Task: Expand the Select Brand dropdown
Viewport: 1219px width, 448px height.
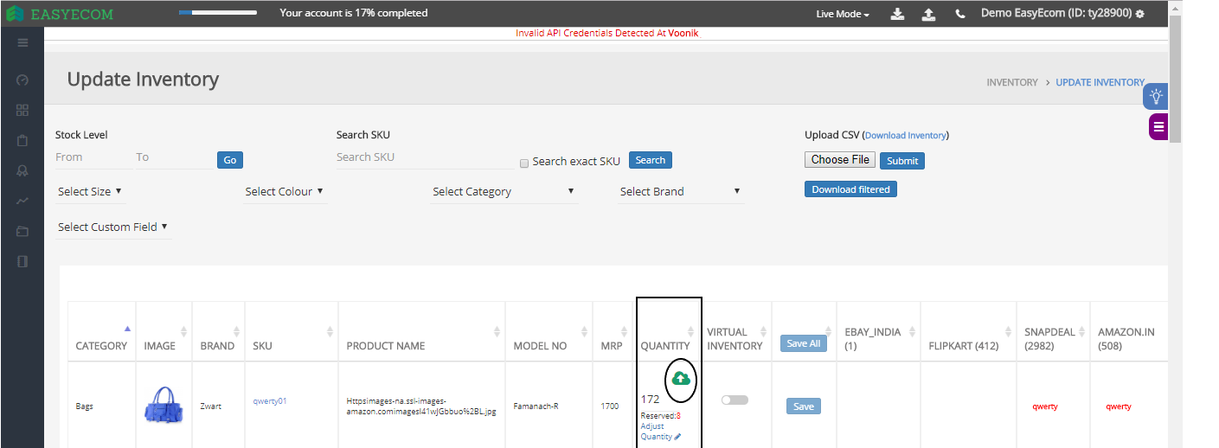Action: pos(680,191)
